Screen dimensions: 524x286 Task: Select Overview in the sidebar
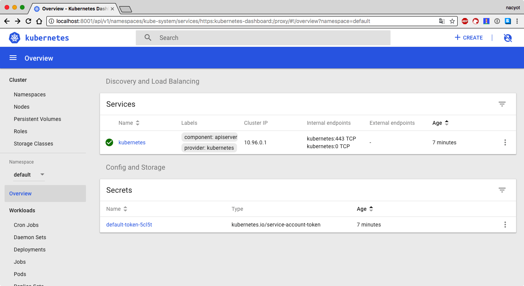(x=20, y=193)
